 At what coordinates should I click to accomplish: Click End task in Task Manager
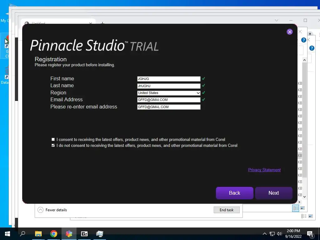(227, 210)
